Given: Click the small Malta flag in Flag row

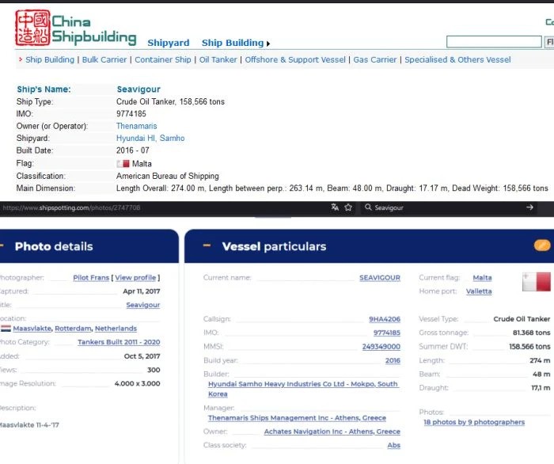Looking at the screenshot, I should click(x=123, y=164).
